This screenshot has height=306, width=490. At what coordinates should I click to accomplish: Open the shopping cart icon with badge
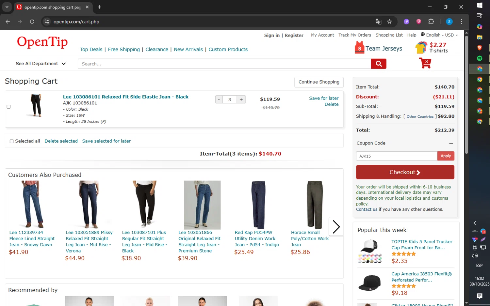pyautogui.click(x=425, y=63)
